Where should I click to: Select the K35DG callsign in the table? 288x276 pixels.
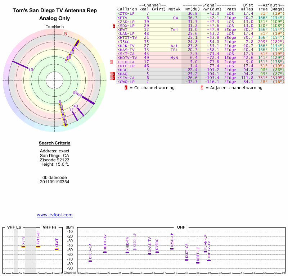(x=124, y=42)
